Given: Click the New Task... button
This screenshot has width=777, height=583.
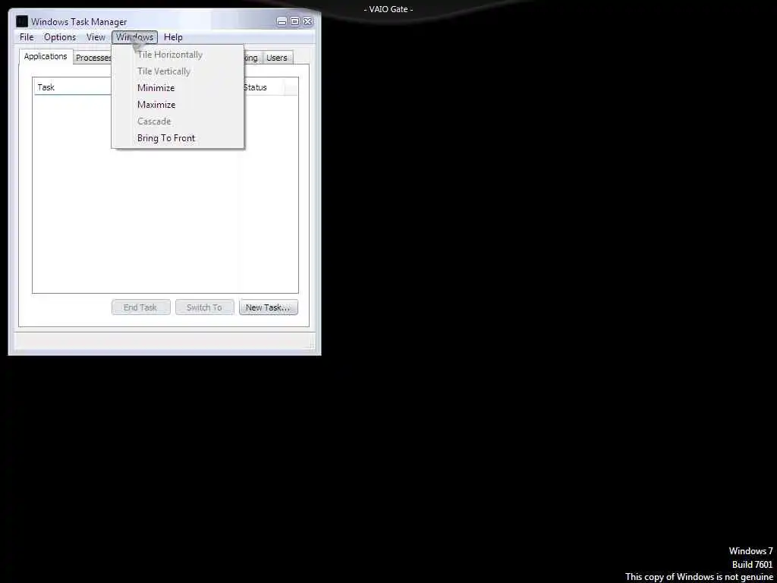Looking at the screenshot, I should tap(268, 307).
